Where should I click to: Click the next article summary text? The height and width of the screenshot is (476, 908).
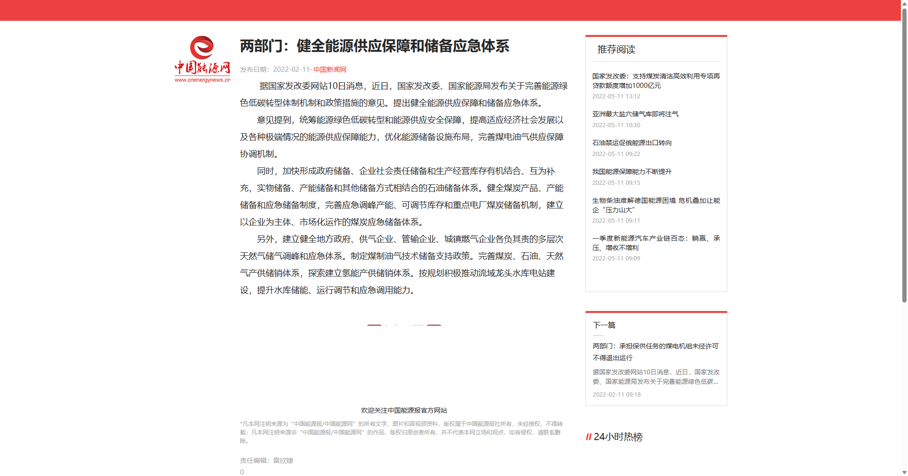[x=655, y=377]
